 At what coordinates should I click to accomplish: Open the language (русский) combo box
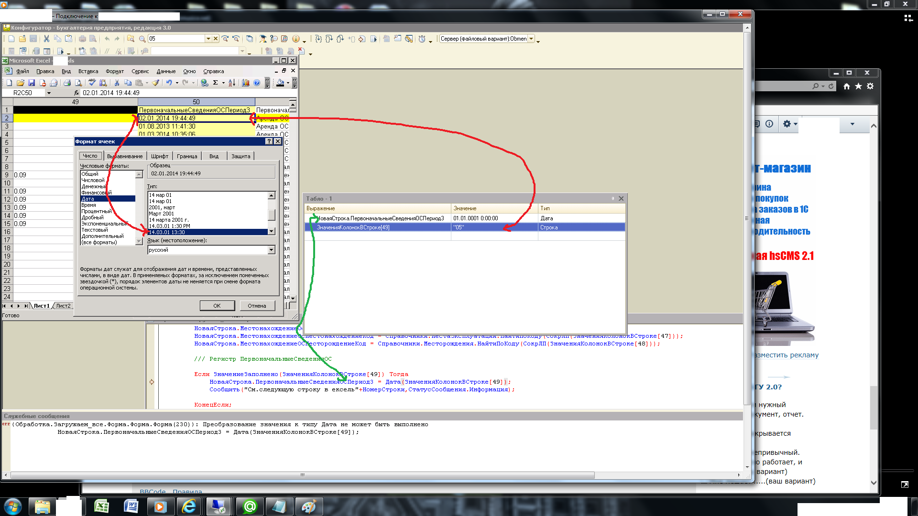[211, 250]
